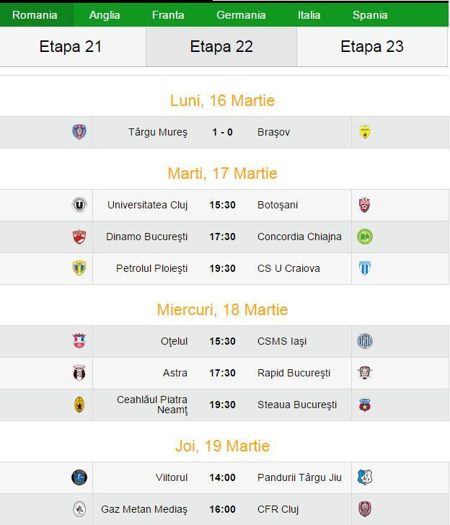Click the Braşov team logo
Screen dimensions: 450x525
pos(365,132)
